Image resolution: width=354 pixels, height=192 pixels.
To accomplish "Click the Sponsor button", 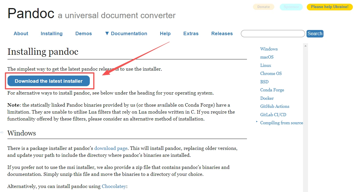I will [x=291, y=7].
